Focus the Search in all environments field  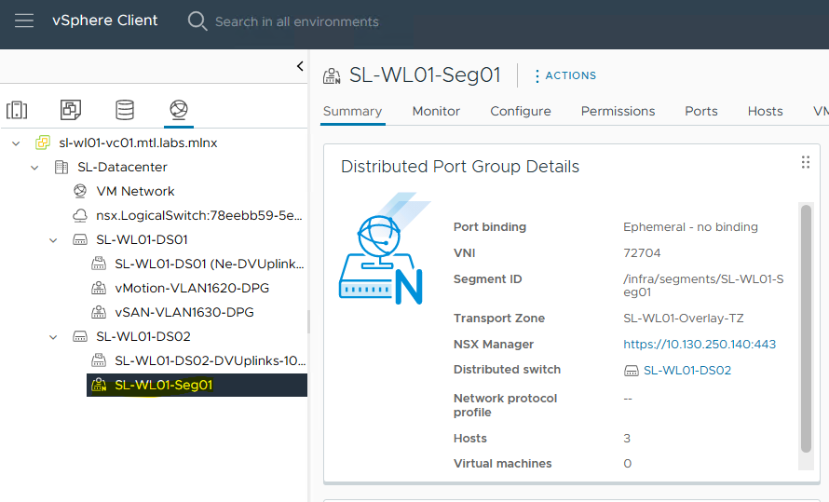tap(296, 21)
